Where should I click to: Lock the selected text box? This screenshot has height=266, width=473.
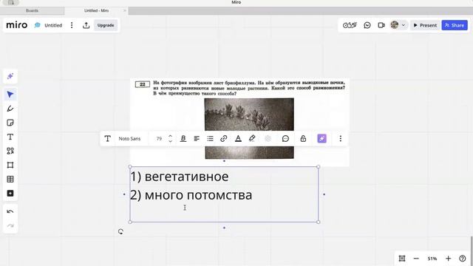pos(303,138)
